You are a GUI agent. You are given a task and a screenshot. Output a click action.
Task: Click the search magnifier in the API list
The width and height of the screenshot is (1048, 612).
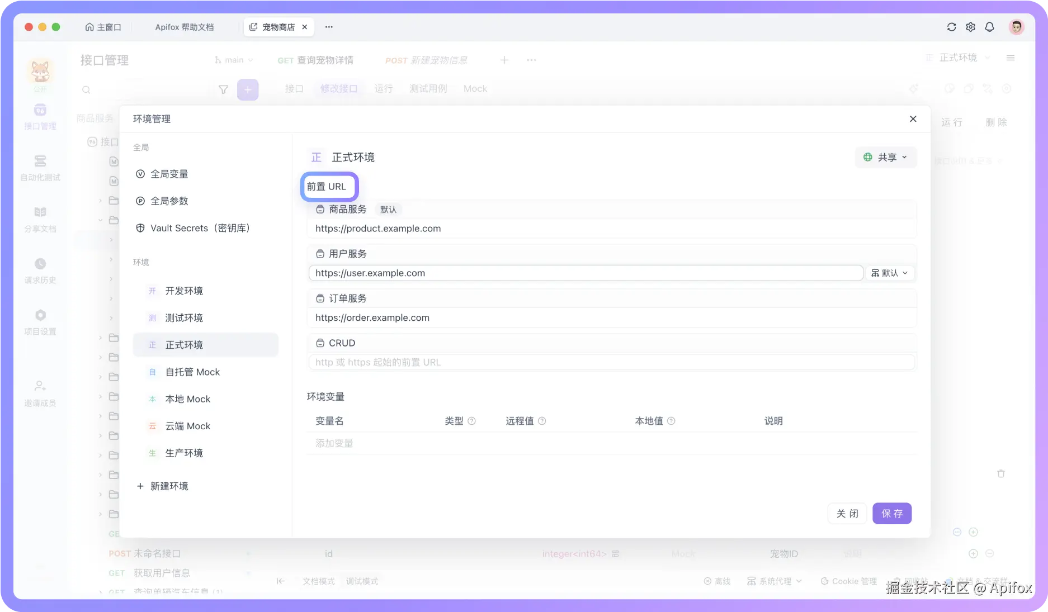[x=87, y=89]
